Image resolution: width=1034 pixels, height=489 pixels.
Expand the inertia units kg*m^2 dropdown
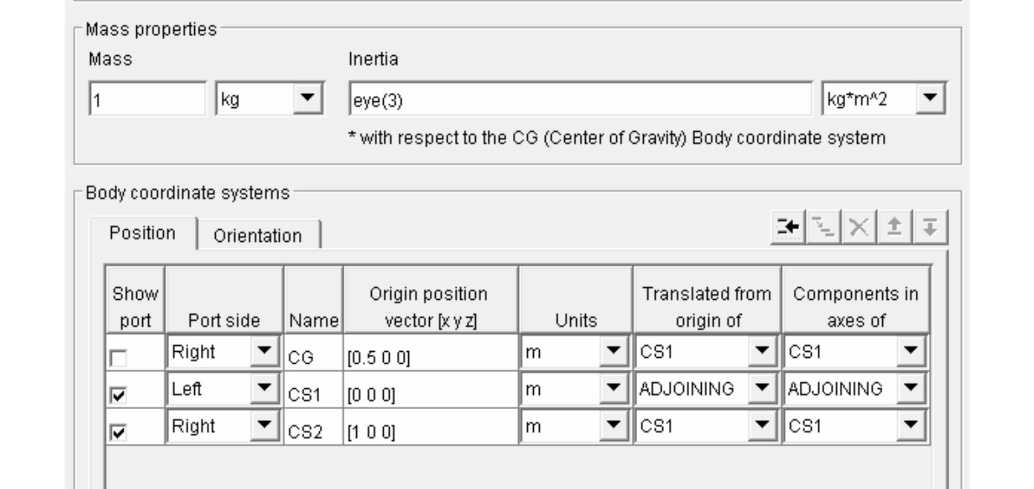pos(929,99)
